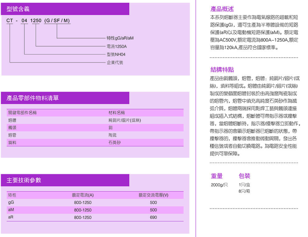Image resolution: width=308 pixels, height=237 pixels.
Task: Click the 8只/箱 packaging text
Action: pyautogui.click(x=244, y=191)
